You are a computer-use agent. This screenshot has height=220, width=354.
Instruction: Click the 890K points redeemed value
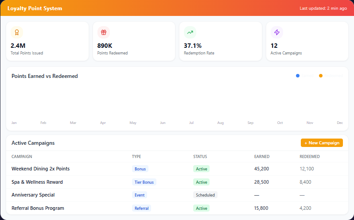pos(105,46)
